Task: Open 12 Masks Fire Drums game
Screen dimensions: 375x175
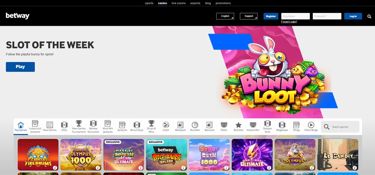Action: click(x=38, y=155)
